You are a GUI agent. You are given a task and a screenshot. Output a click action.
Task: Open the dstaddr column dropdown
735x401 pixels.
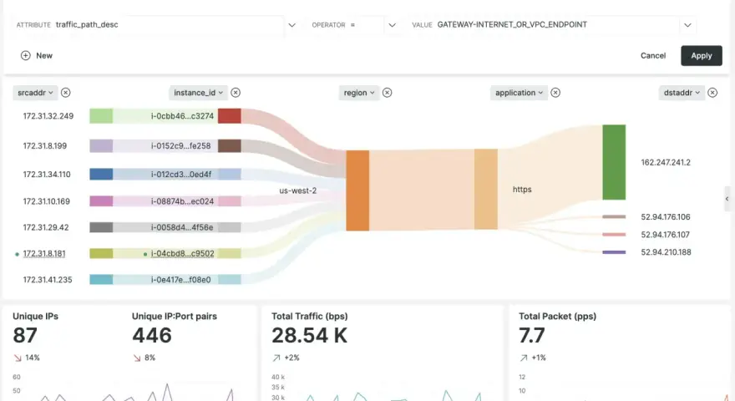click(x=682, y=93)
